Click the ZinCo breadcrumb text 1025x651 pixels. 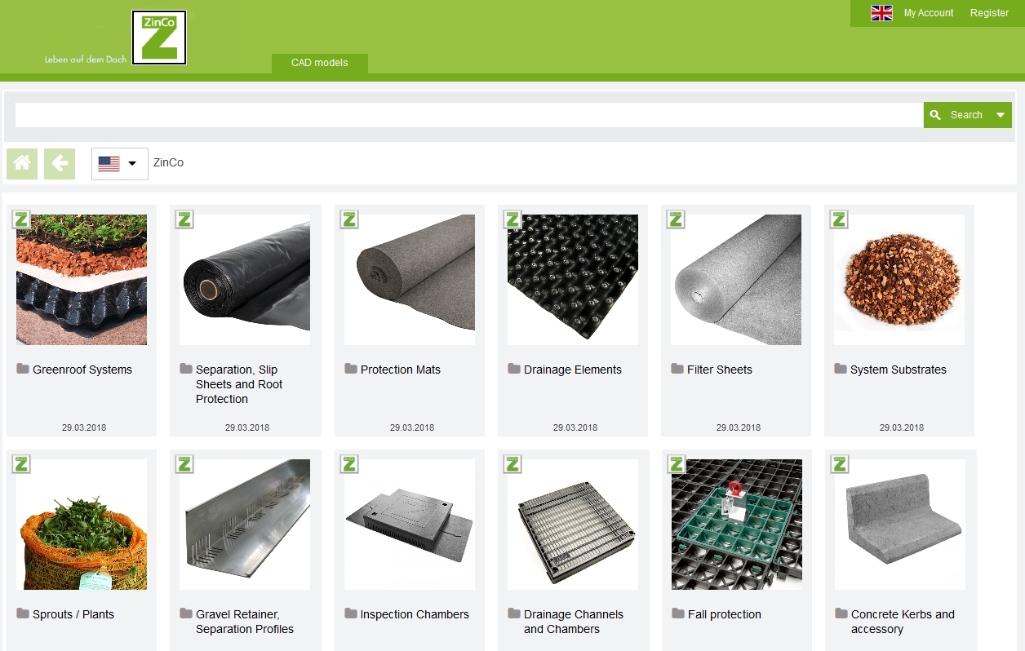click(x=168, y=163)
